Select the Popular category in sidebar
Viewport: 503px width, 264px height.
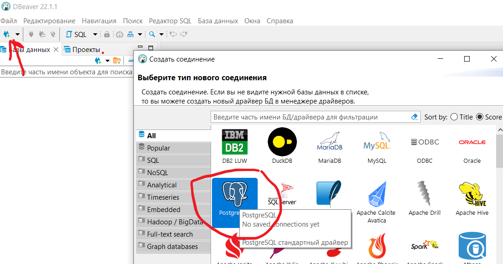click(x=158, y=148)
